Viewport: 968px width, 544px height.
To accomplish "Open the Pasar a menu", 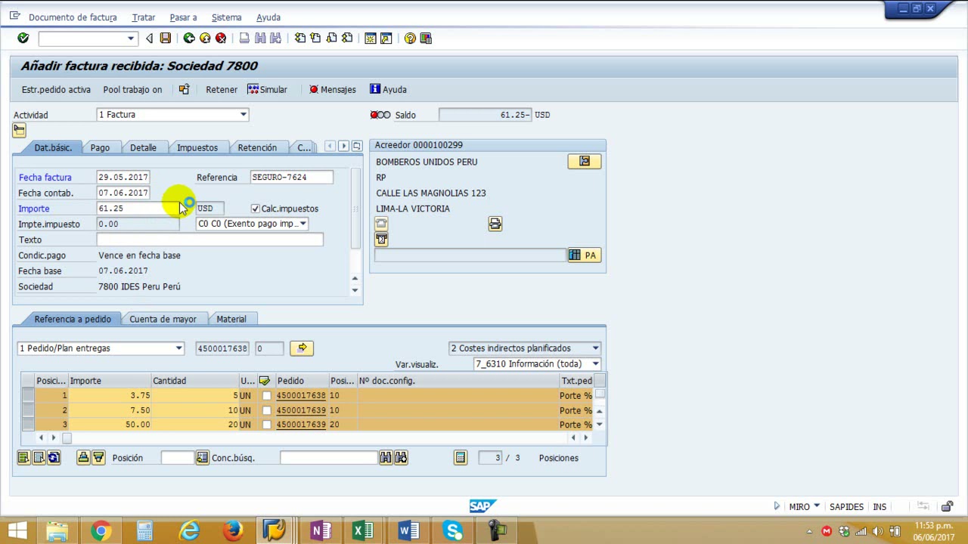I will [x=183, y=17].
